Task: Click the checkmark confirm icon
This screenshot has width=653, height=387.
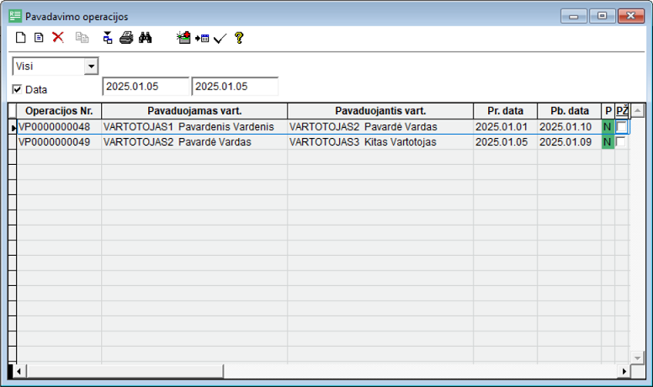Action: coord(220,38)
